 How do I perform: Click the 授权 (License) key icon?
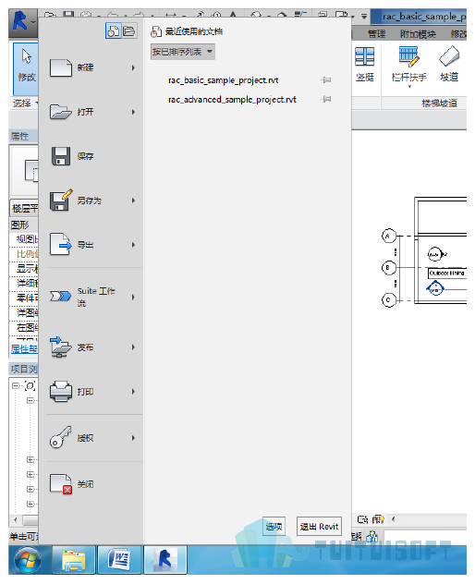pos(61,437)
